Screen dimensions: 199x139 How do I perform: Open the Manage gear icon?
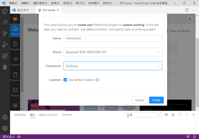tap(5, 128)
